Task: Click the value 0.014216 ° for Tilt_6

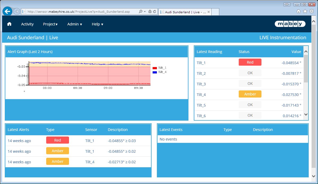Action: point(292,116)
